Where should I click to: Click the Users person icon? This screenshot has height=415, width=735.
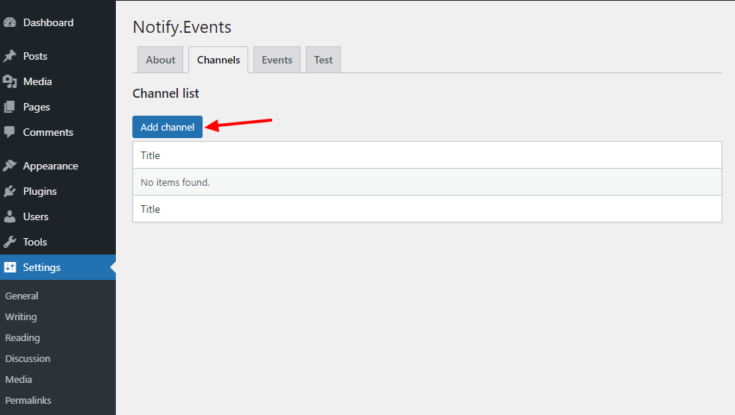pyautogui.click(x=10, y=216)
